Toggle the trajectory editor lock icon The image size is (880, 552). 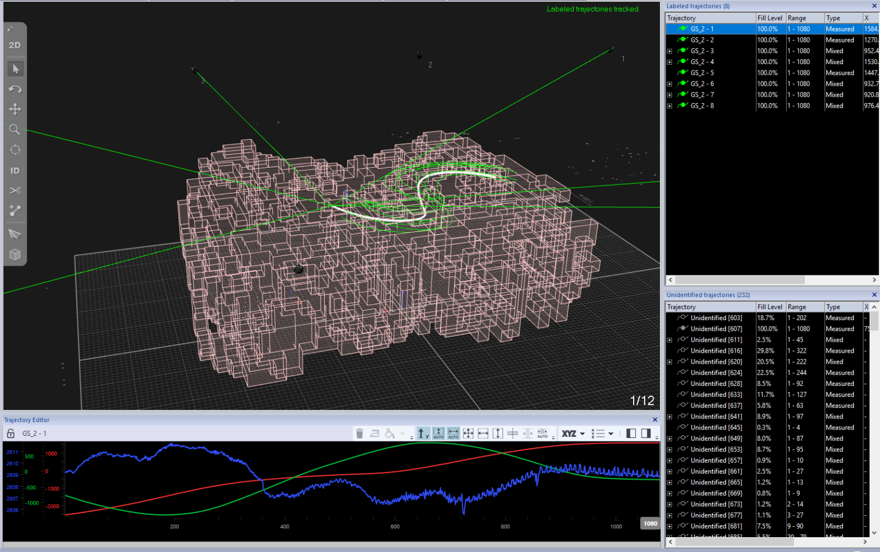(x=10, y=433)
